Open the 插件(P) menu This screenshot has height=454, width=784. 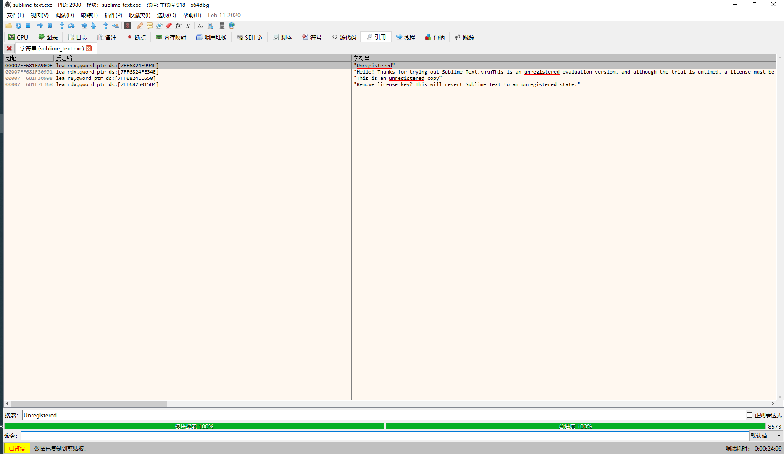tap(113, 15)
